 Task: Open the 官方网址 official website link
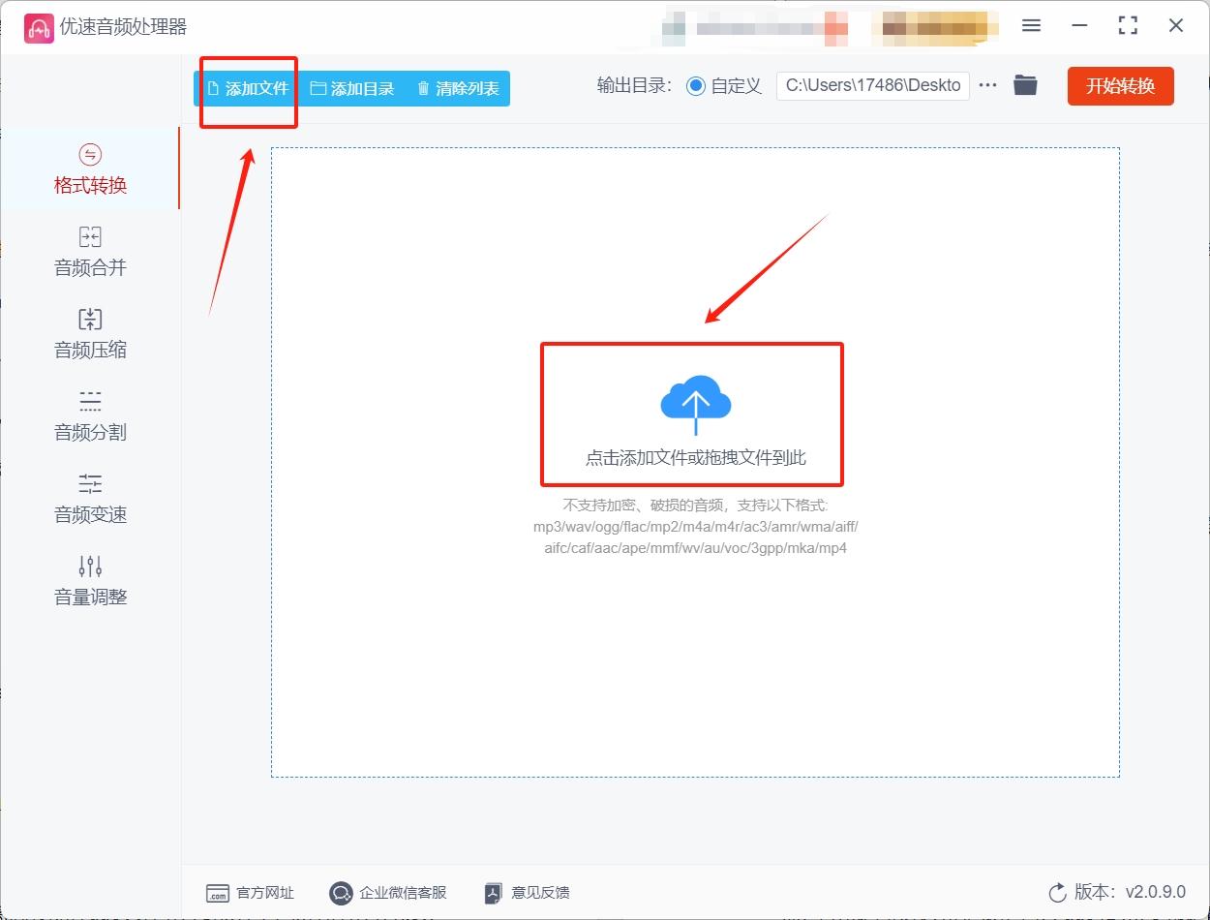(250, 892)
